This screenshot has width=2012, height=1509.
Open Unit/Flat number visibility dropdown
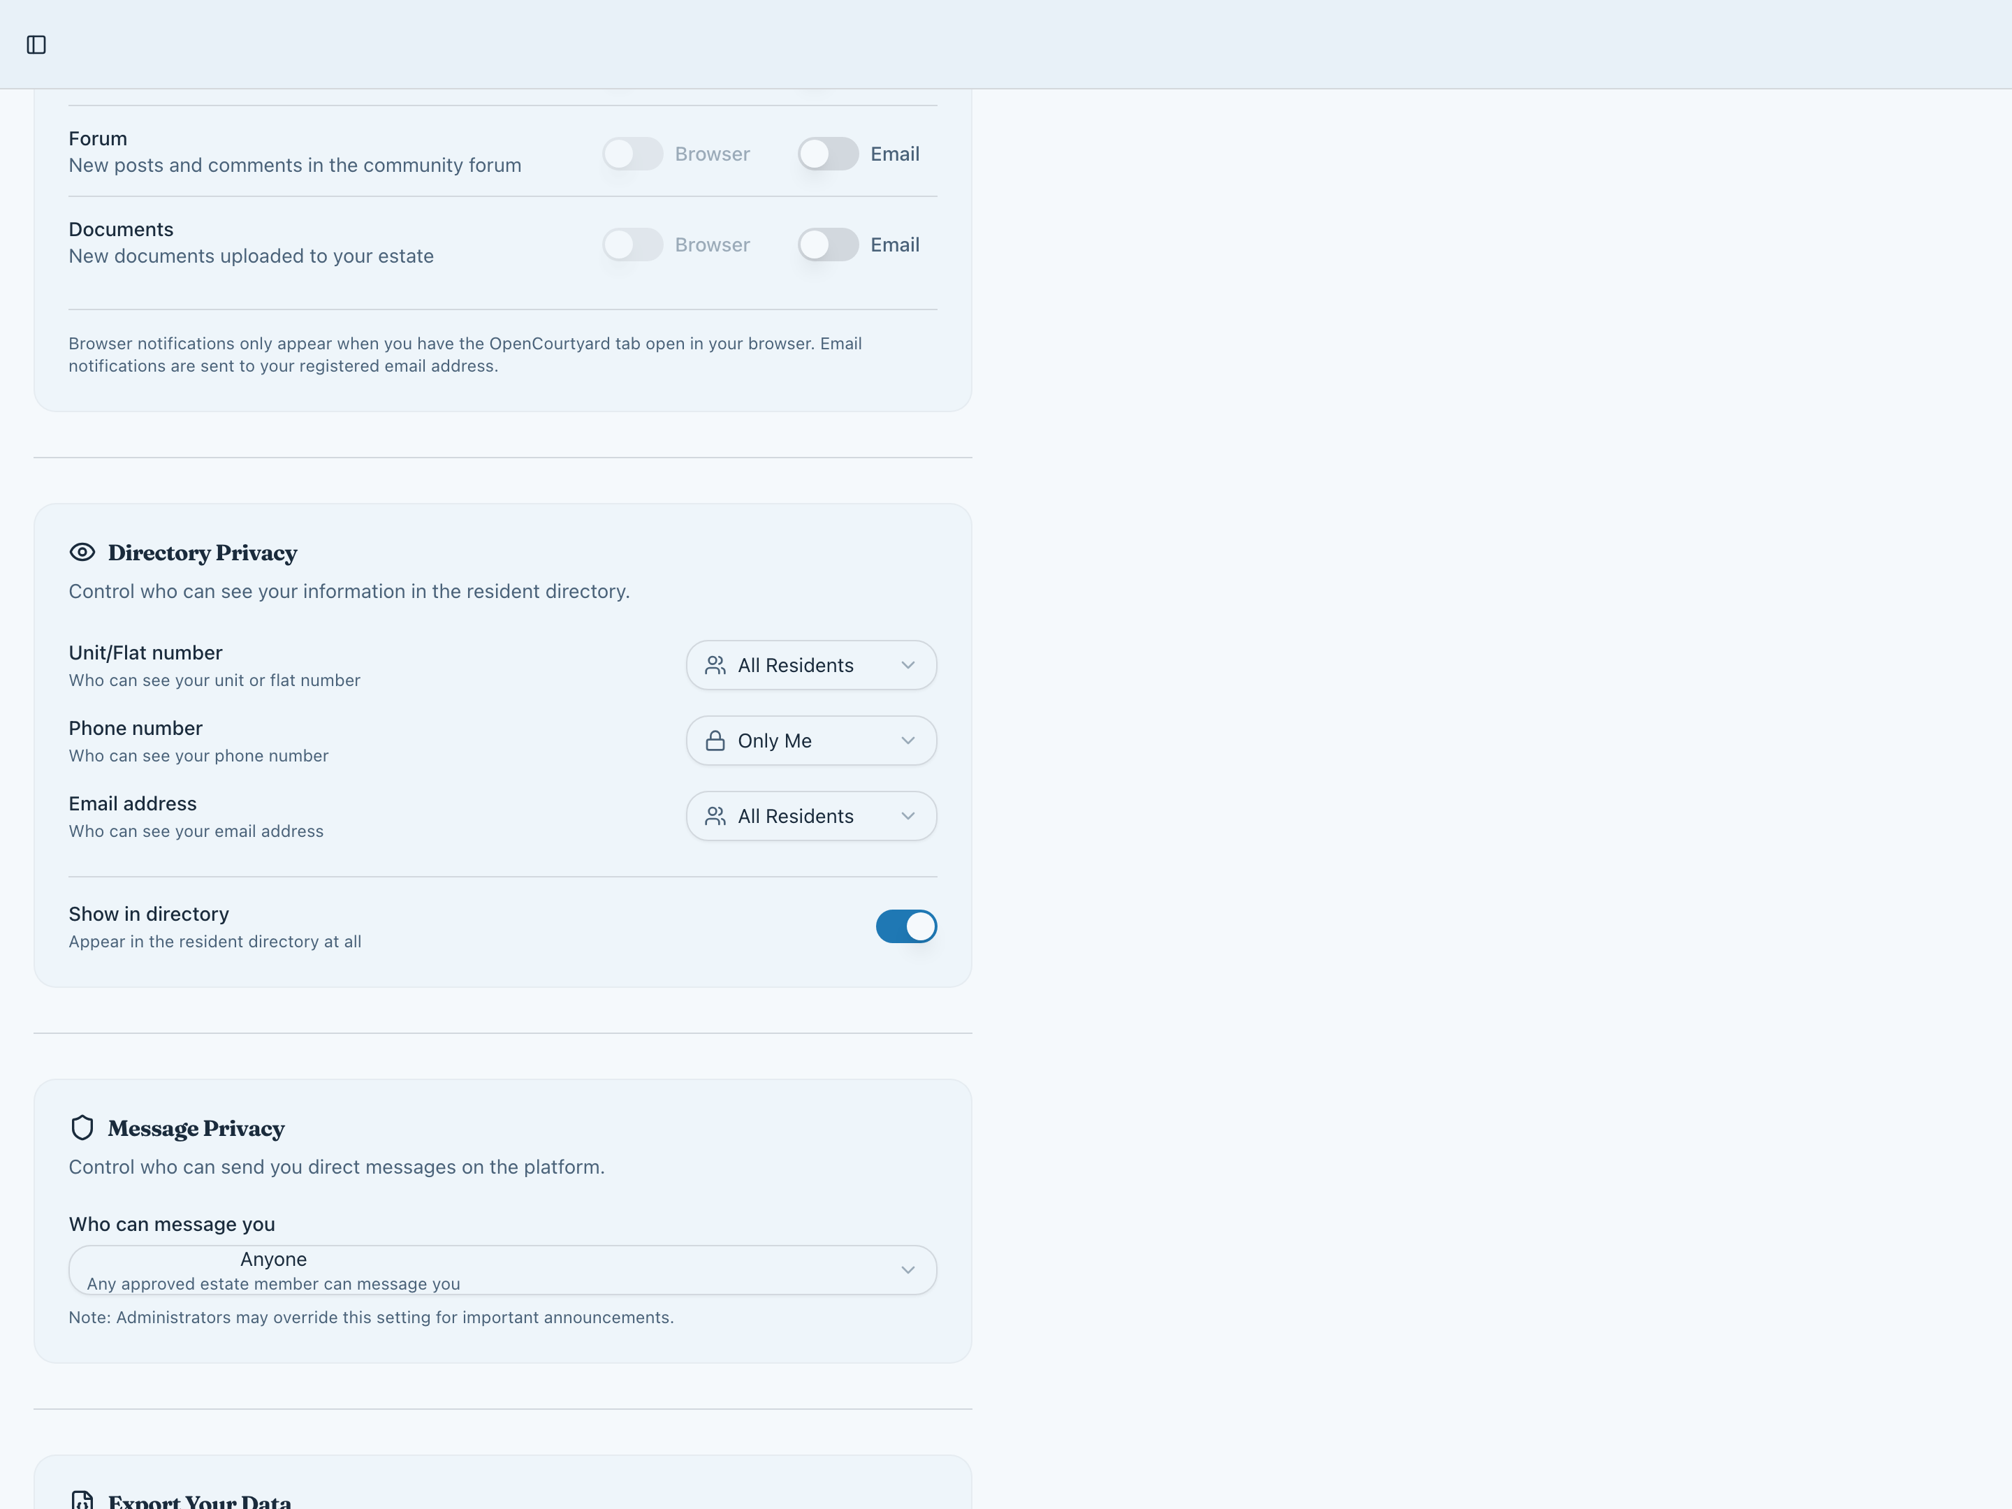[x=810, y=665]
